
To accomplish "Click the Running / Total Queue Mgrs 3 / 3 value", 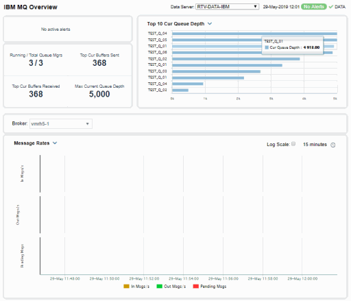I will click(x=36, y=63).
